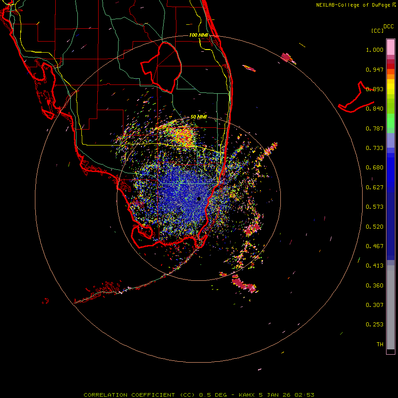Select the 0.840 legend value
The image size is (398, 398).
[x=375, y=109]
